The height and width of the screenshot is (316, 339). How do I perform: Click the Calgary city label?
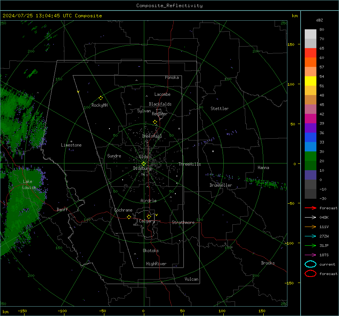[x=147, y=221]
